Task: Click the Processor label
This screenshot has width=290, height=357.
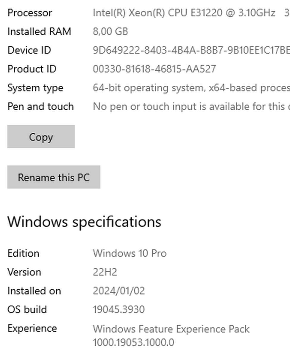Action: click(x=30, y=13)
